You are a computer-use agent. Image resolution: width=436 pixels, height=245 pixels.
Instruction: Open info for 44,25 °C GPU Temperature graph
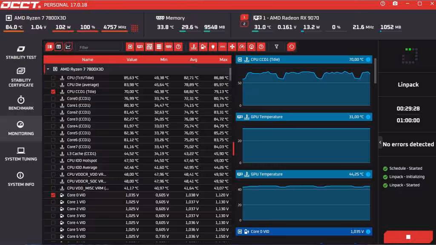[368, 174]
